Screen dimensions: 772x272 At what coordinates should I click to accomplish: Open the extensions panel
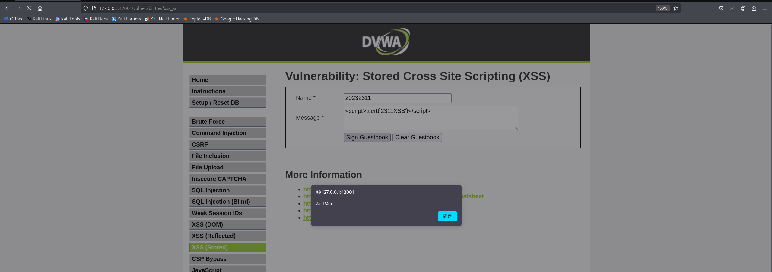754,8
